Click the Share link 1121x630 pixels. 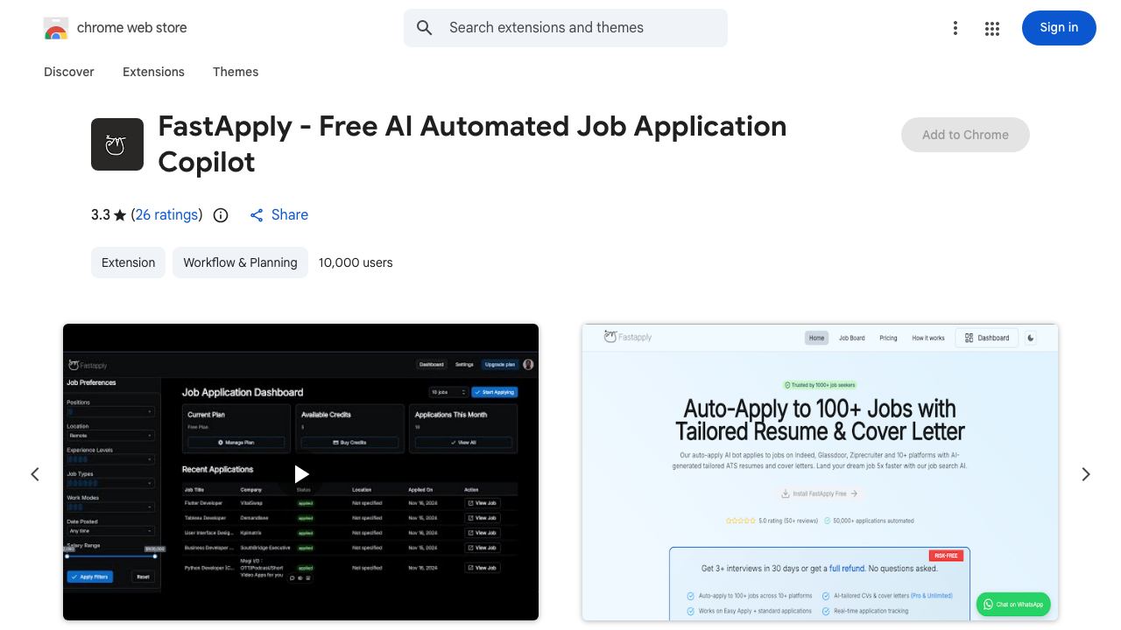point(278,214)
